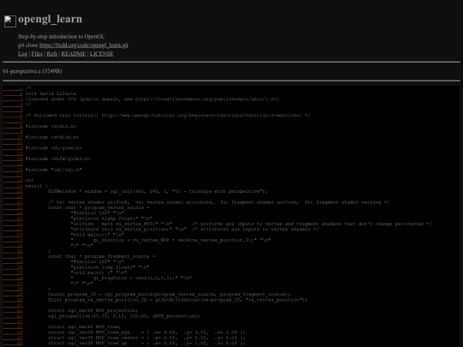
Task: Click the opengl_learn logo image
Action: pyautogui.click(x=10, y=21)
